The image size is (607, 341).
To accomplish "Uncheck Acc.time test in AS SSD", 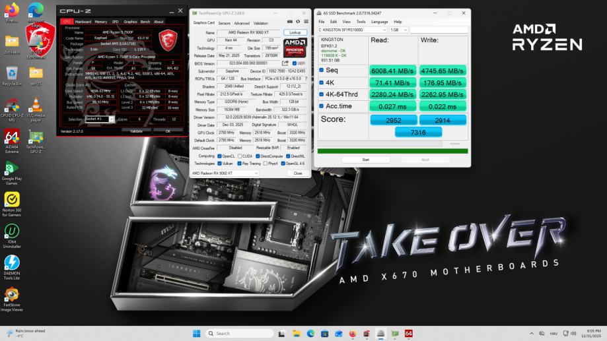I will tap(321, 106).
